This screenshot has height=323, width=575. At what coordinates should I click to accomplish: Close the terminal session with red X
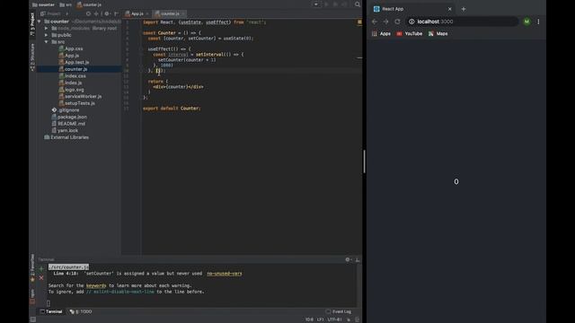[x=41, y=278]
